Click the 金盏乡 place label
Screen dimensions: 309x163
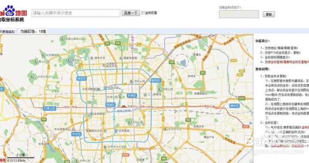pyautogui.click(x=197, y=54)
